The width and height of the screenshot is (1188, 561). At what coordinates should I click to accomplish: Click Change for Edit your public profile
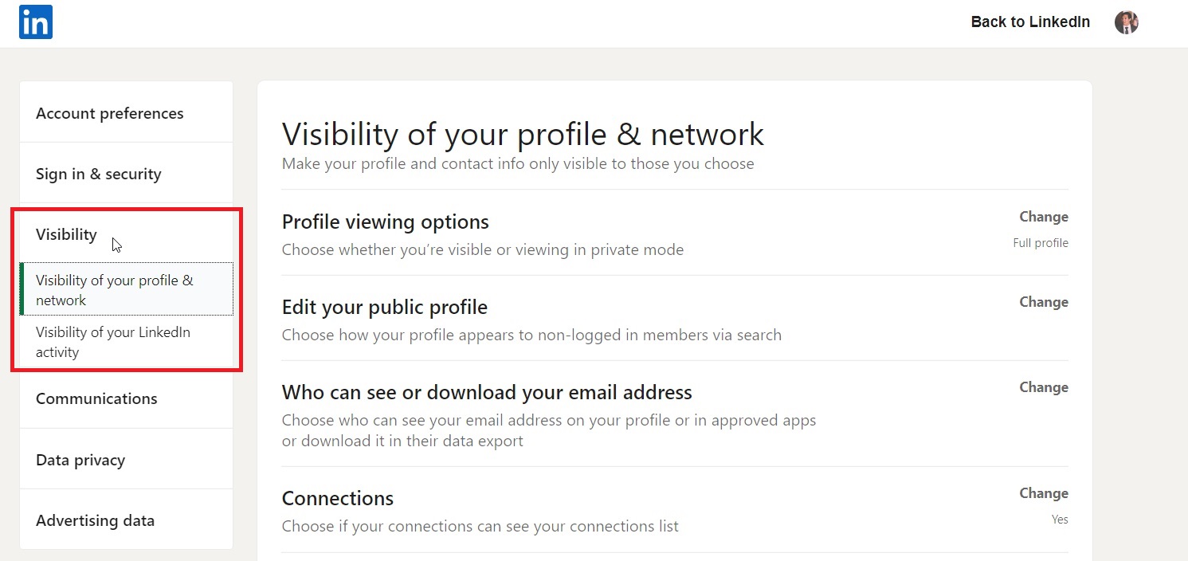click(1043, 302)
